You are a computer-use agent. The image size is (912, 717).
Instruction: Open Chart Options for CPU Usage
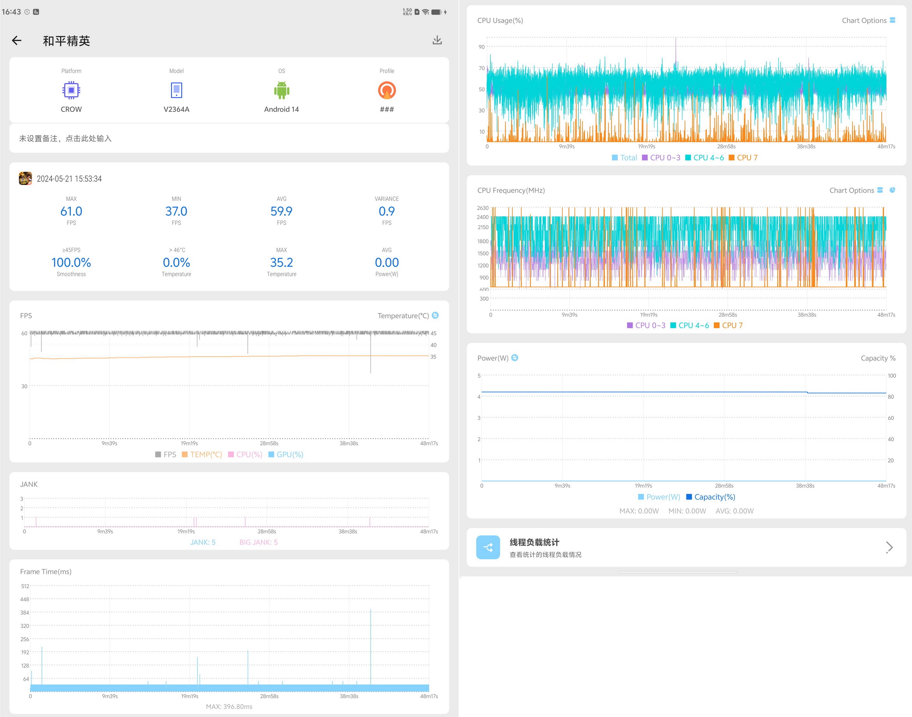[x=868, y=20]
